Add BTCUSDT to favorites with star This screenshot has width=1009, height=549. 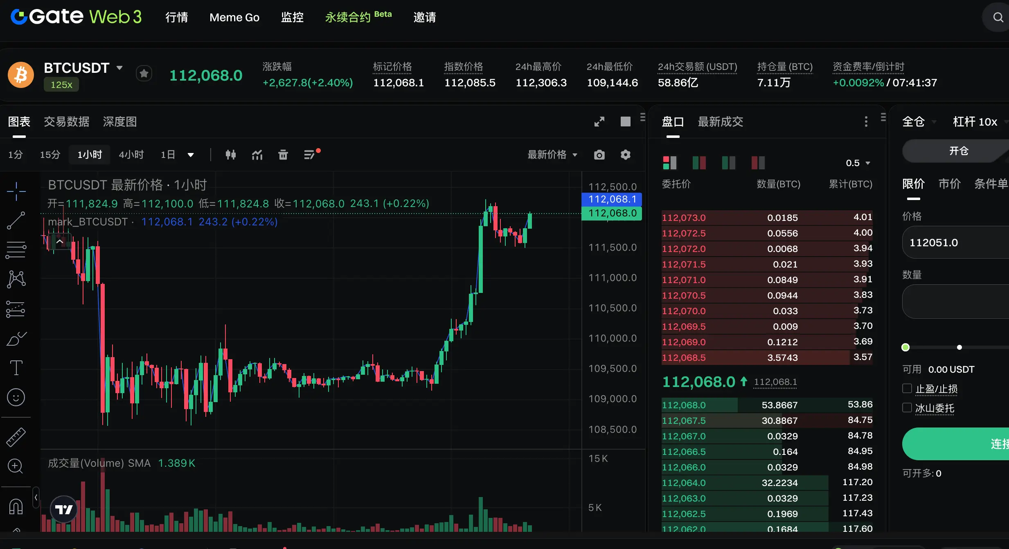click(x=144, y=74)
